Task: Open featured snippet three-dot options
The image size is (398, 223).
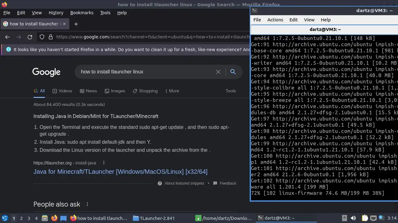Action: click(x=104, y=163)
